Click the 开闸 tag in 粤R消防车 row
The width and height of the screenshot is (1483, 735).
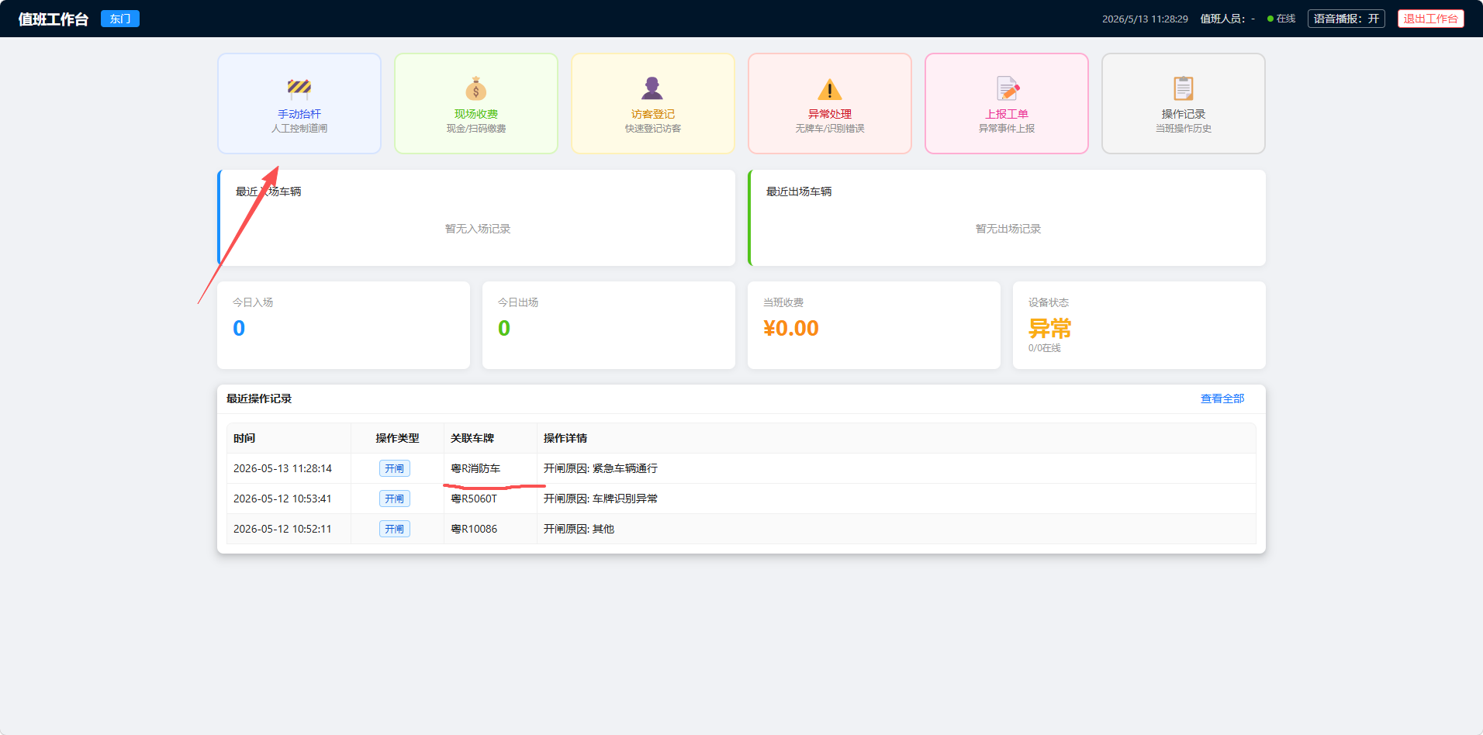pyautogui.click(x=395, y=468)
